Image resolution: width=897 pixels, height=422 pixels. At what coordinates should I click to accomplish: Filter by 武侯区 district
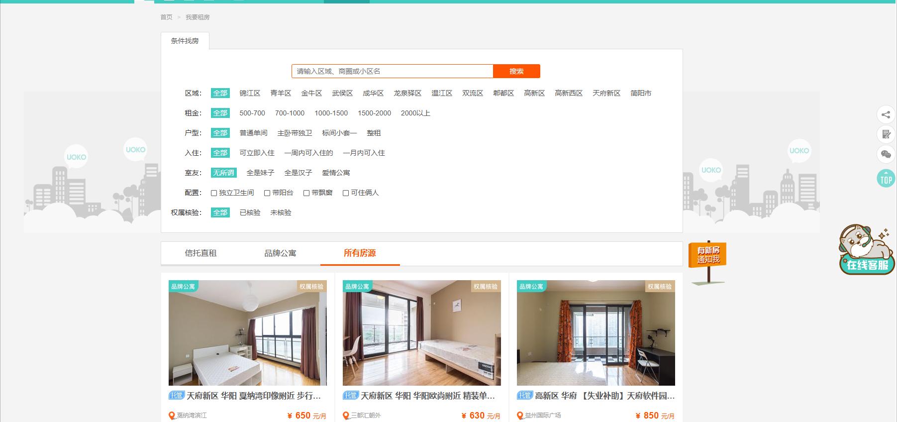[x=342, y=93]
